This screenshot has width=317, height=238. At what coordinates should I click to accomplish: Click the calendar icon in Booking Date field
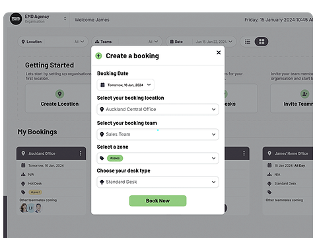[102, 85]
